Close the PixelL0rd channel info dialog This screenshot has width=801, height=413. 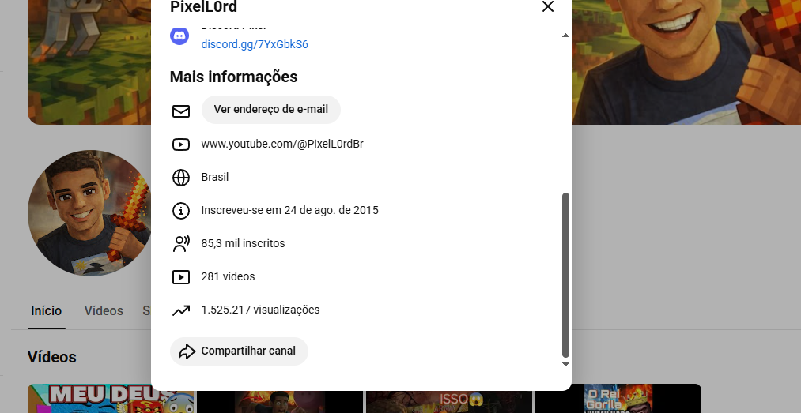[548, 6]
